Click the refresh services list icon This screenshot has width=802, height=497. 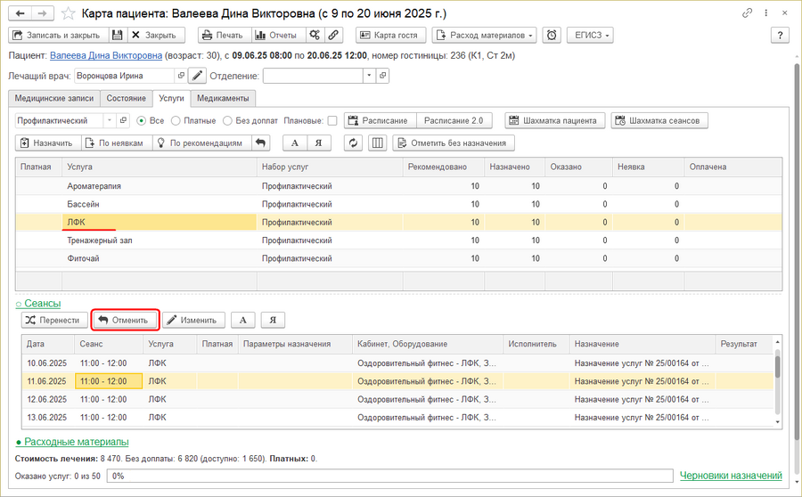(354, 143)
